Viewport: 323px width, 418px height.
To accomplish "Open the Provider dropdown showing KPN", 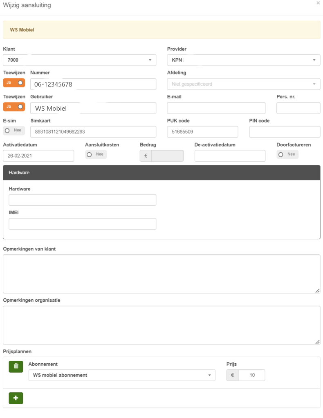I will [243, 60].
